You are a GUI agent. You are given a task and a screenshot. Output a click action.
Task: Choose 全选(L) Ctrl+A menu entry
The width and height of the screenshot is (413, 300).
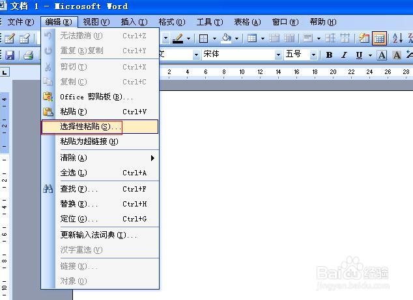100,173
